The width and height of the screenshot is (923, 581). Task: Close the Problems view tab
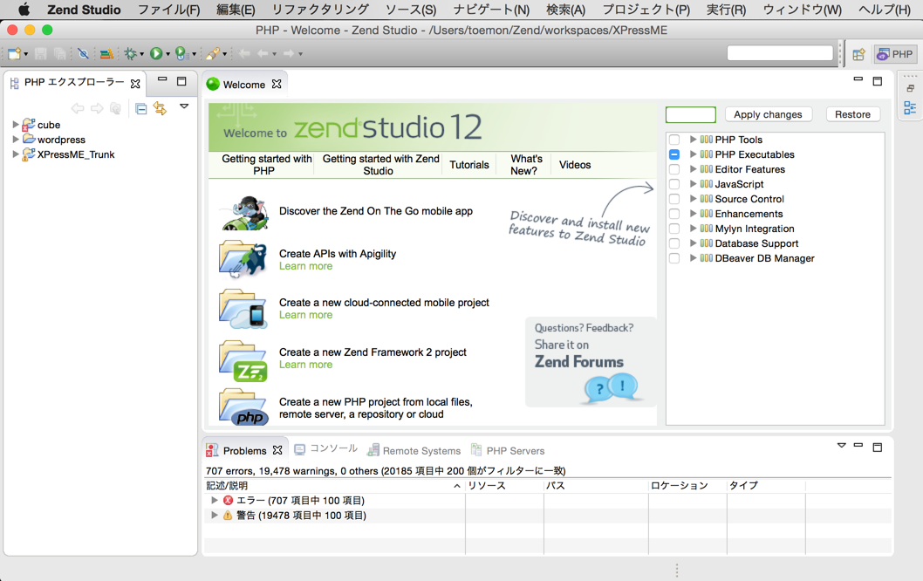(x=277, y=450)
